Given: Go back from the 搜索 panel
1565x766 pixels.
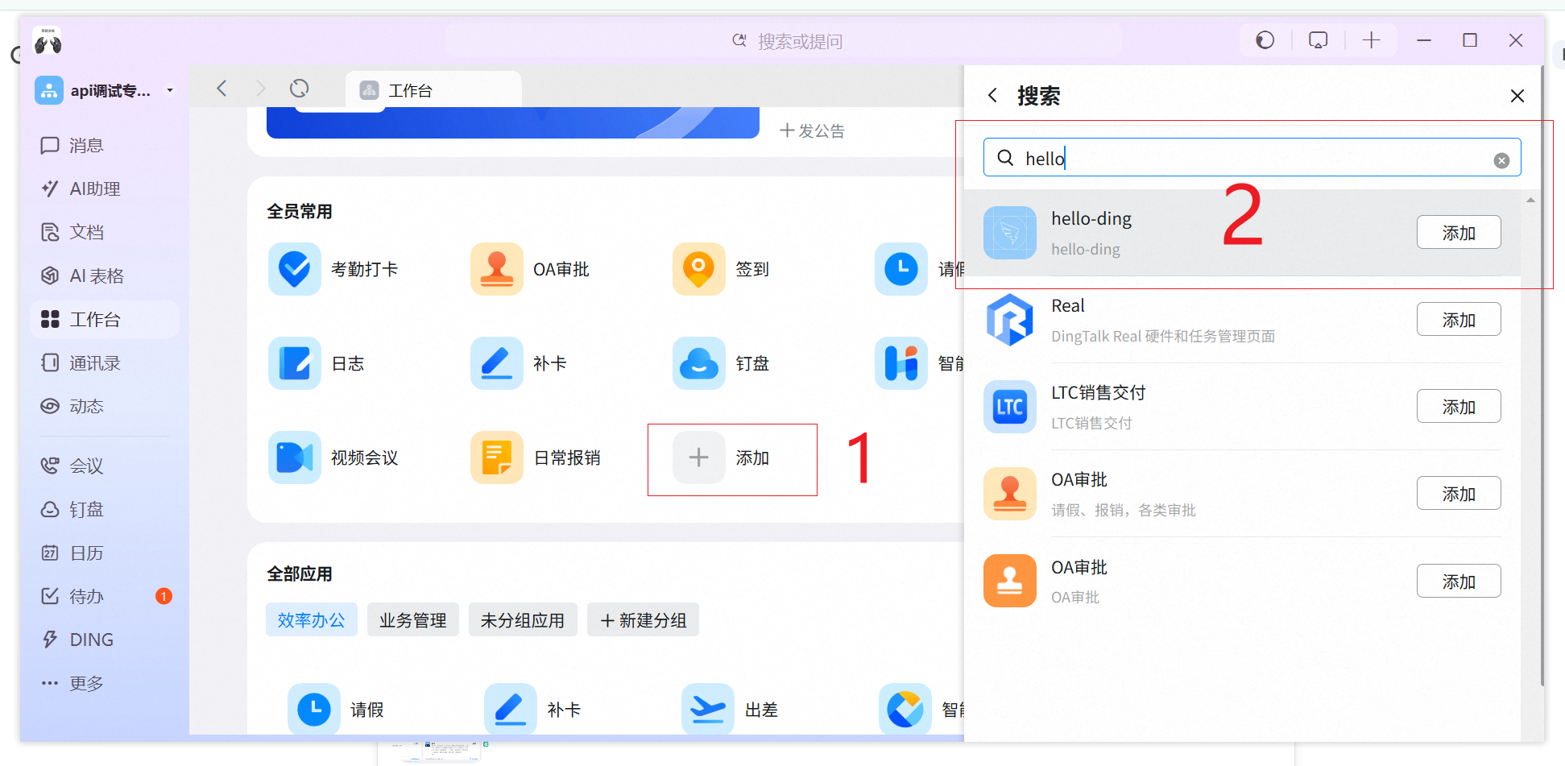Looking at the screenshot, I should tap(993, 96).
